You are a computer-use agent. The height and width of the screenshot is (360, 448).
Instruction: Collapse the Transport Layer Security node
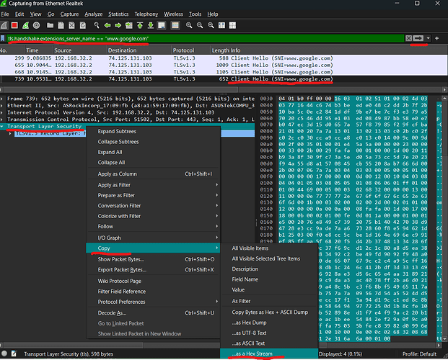click(x=2, y=126)
